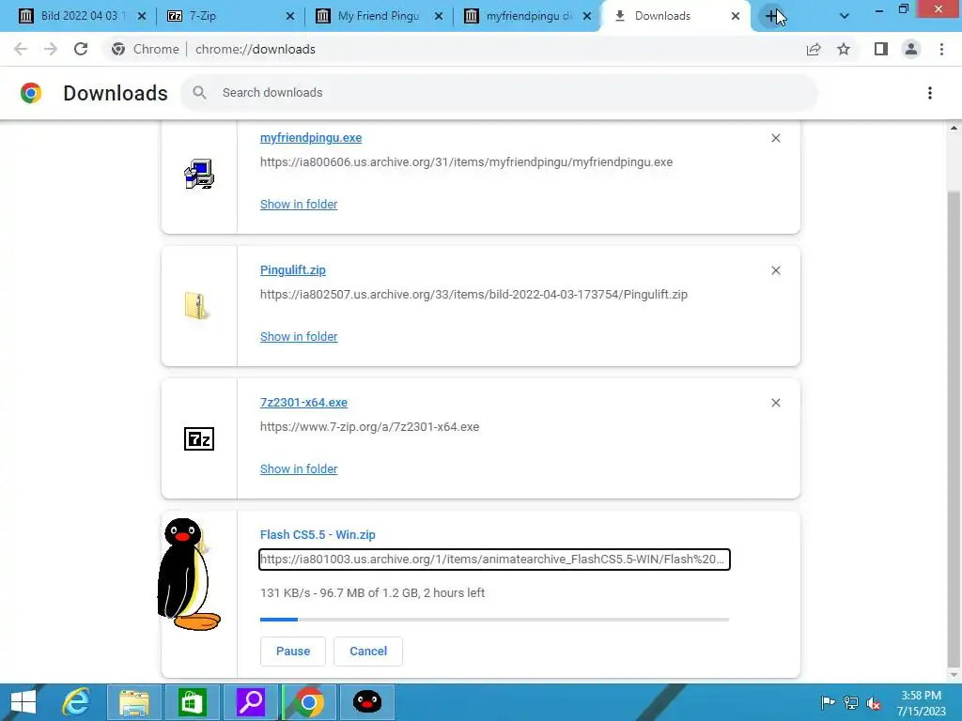Click the Search downloads field
The image size is (962, 721).
[499, 93]
